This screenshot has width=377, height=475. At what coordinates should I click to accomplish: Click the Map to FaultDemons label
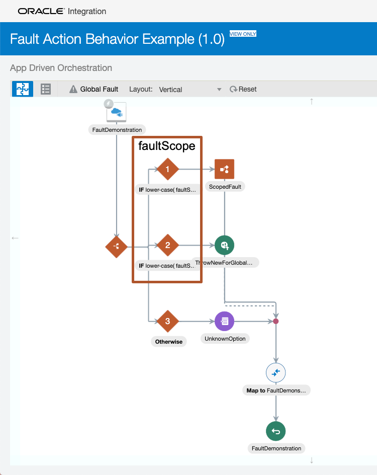[276, 390]
